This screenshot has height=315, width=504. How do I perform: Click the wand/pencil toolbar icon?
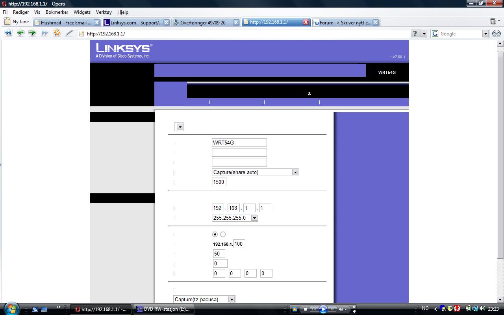tap(69, 33)
